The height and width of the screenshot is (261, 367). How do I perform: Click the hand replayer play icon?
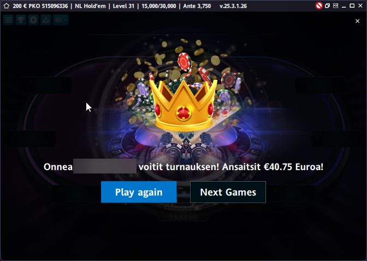tap(33, 20)
